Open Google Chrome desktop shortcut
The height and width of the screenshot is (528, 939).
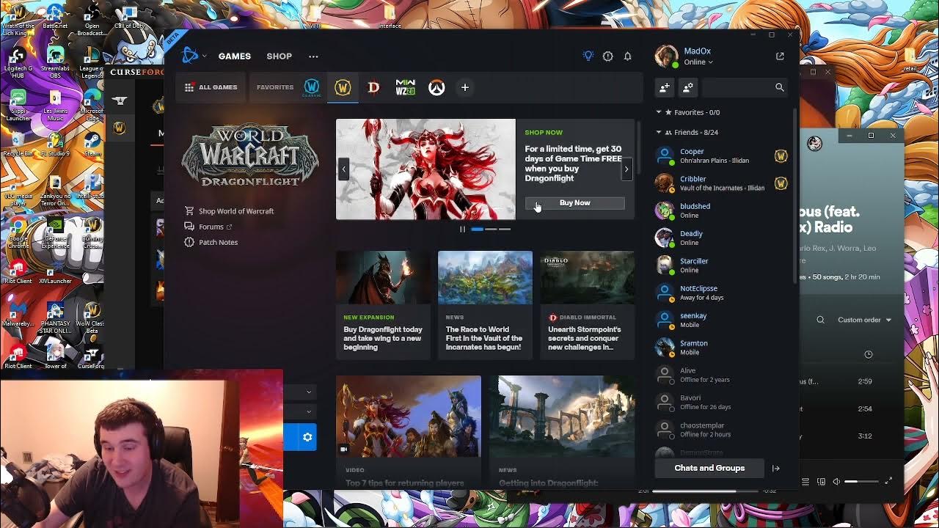(18, 234)
